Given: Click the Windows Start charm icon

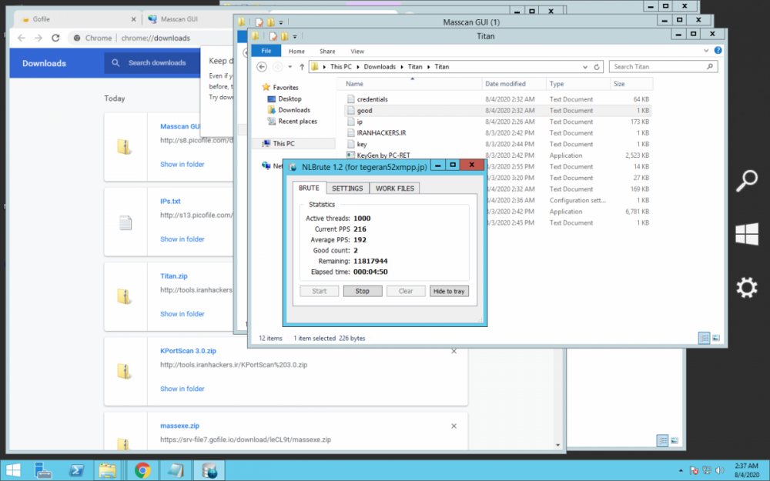Looking at the screenshot, I should (x=746, y=234).
